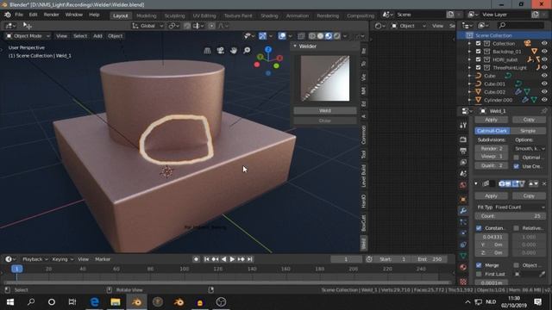Jump to end frame button

pos(249,259)
